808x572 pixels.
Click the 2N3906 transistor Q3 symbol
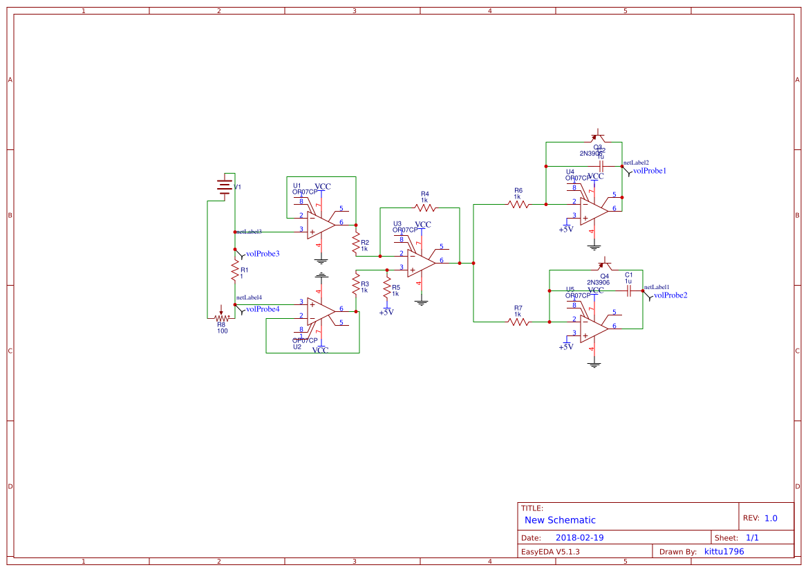click(x=598, y=136)
